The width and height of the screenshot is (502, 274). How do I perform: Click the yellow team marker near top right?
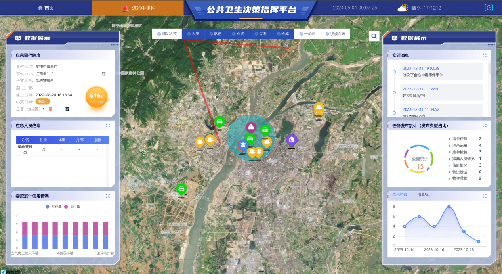319,108
